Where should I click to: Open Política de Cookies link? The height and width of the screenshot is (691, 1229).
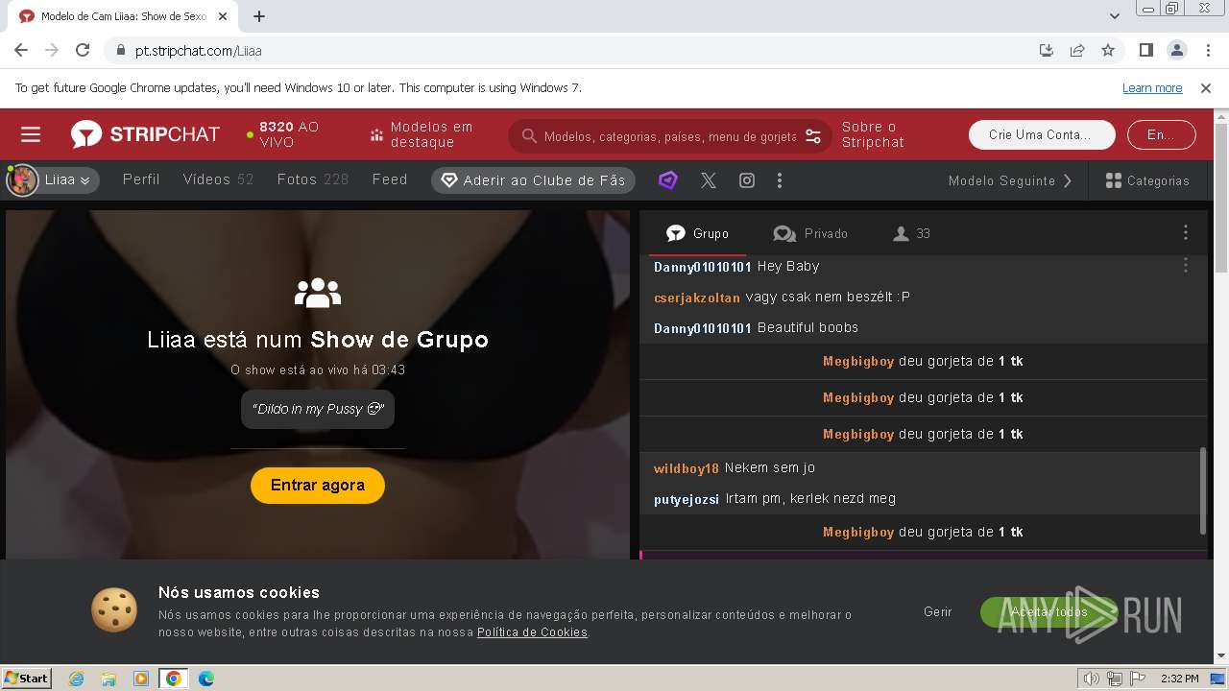pyautogui.click(x=532, y=632)
